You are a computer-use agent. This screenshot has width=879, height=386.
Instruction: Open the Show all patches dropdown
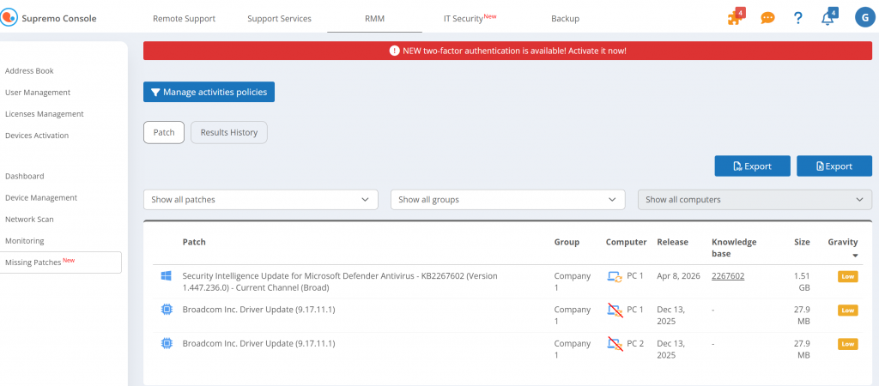(261, 200)
